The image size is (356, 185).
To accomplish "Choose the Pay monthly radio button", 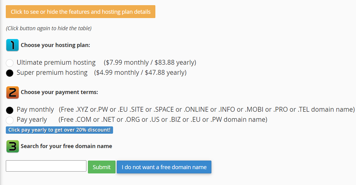I will (10, 110).
